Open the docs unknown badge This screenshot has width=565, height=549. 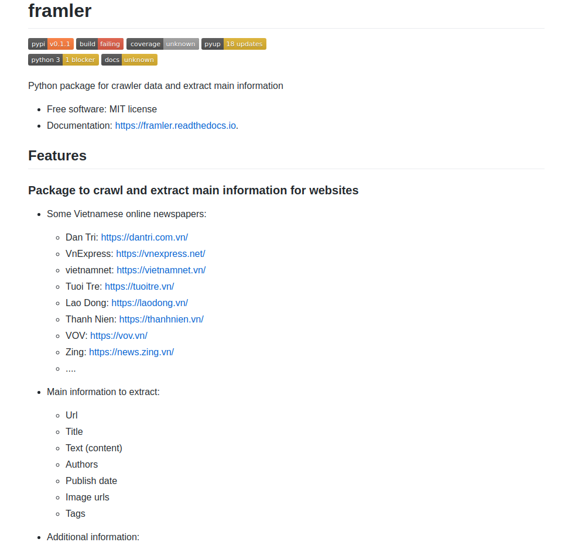(x=129, y=60)
